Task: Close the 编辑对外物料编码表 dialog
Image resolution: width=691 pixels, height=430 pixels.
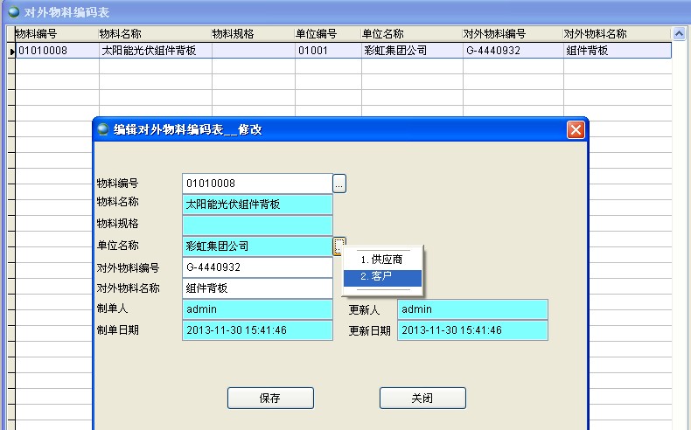Action: point(576,129)
